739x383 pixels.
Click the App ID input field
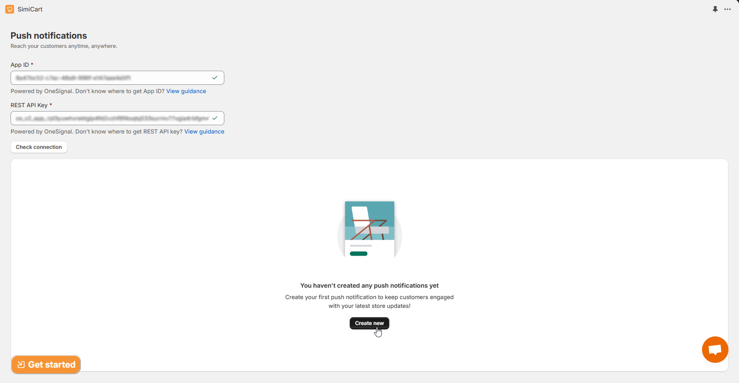coord(110,78)
